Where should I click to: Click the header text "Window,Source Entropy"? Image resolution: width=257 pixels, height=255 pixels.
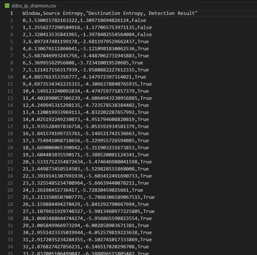click(x=53, y=13)
